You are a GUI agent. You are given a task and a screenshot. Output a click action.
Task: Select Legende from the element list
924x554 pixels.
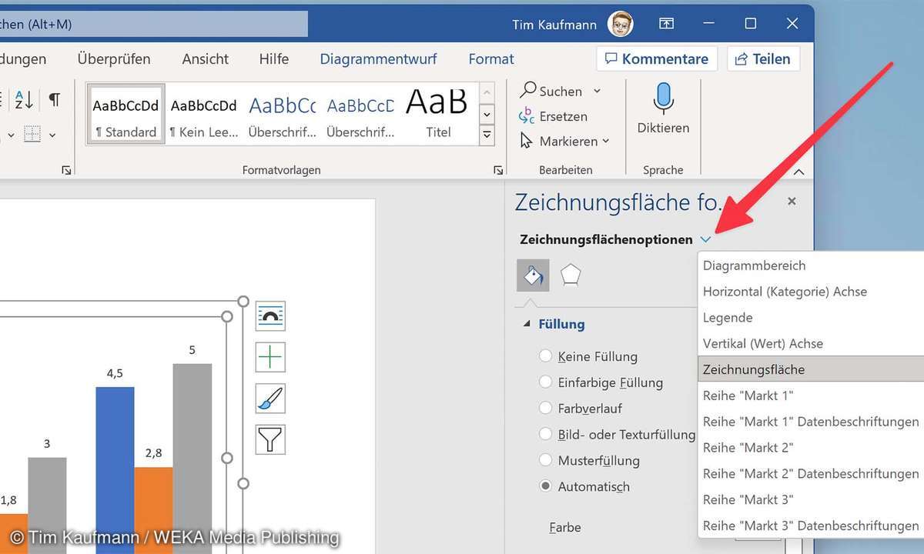pyautogui.click(x=728, y=318)
